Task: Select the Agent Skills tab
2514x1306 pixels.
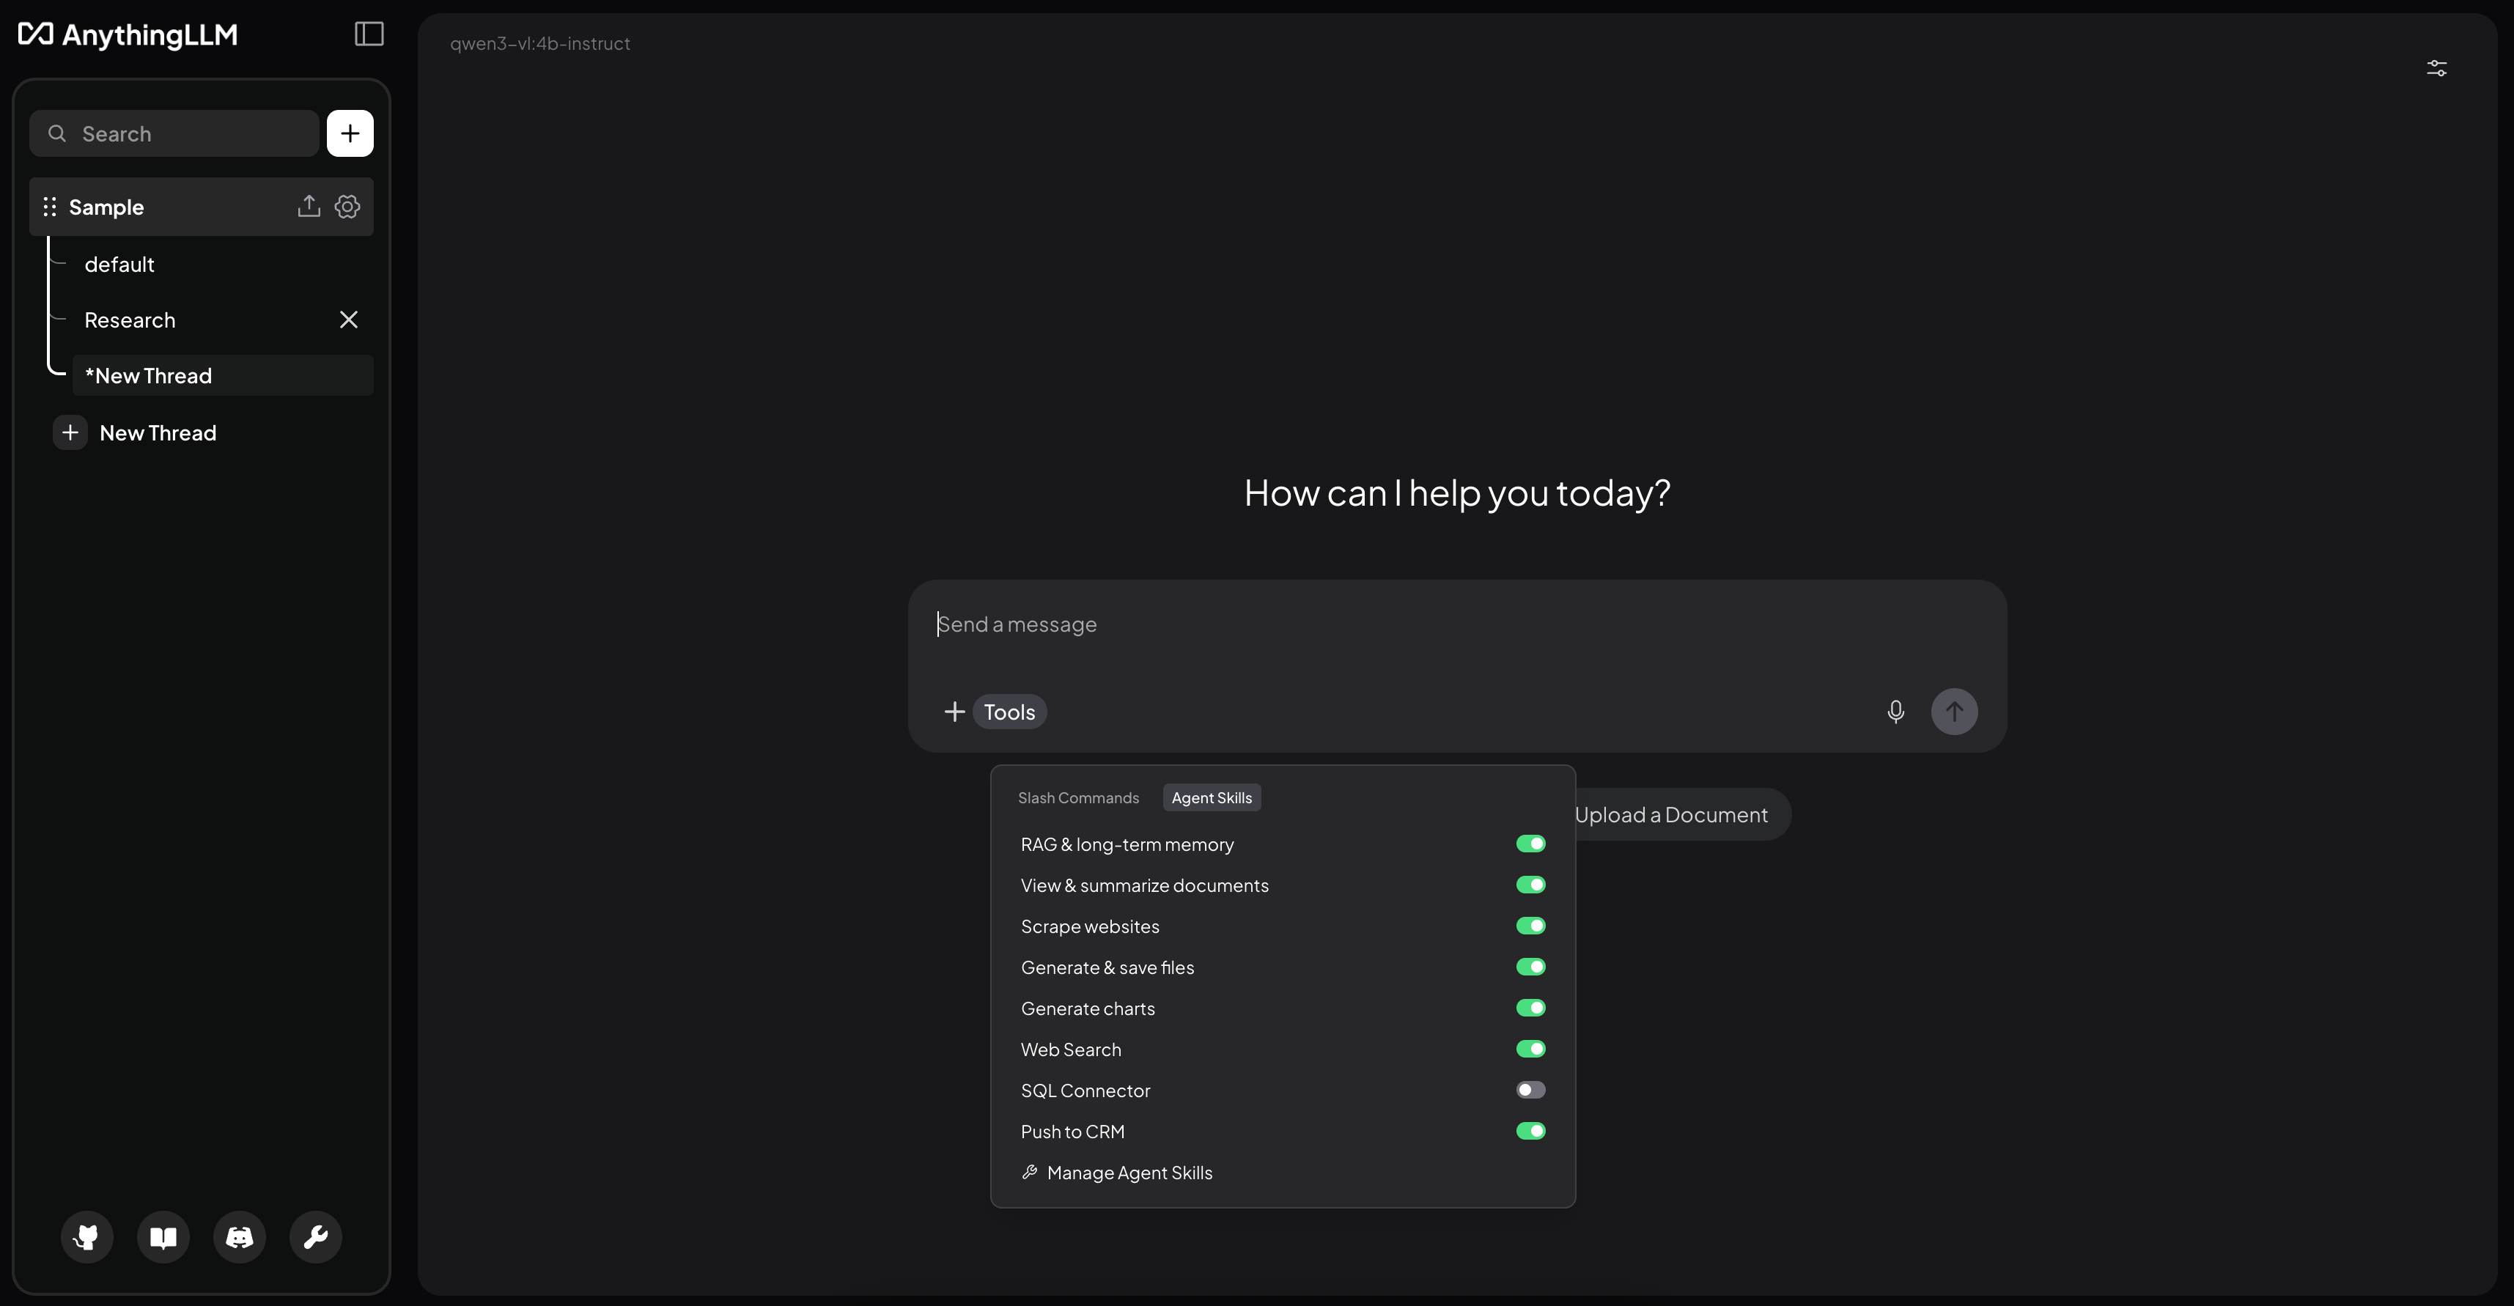Action: [1210, 797]
